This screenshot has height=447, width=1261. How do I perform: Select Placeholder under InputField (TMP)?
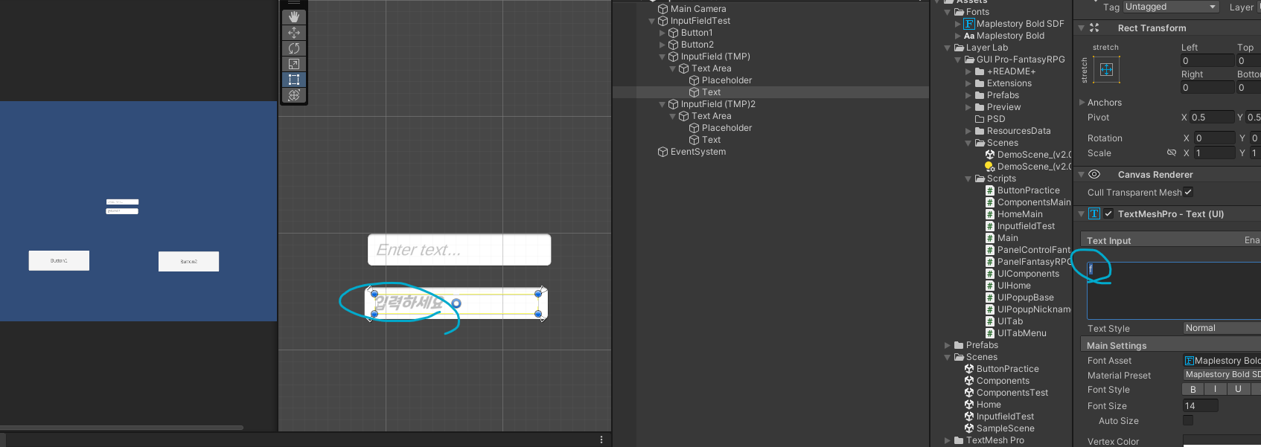coord(727,80)
